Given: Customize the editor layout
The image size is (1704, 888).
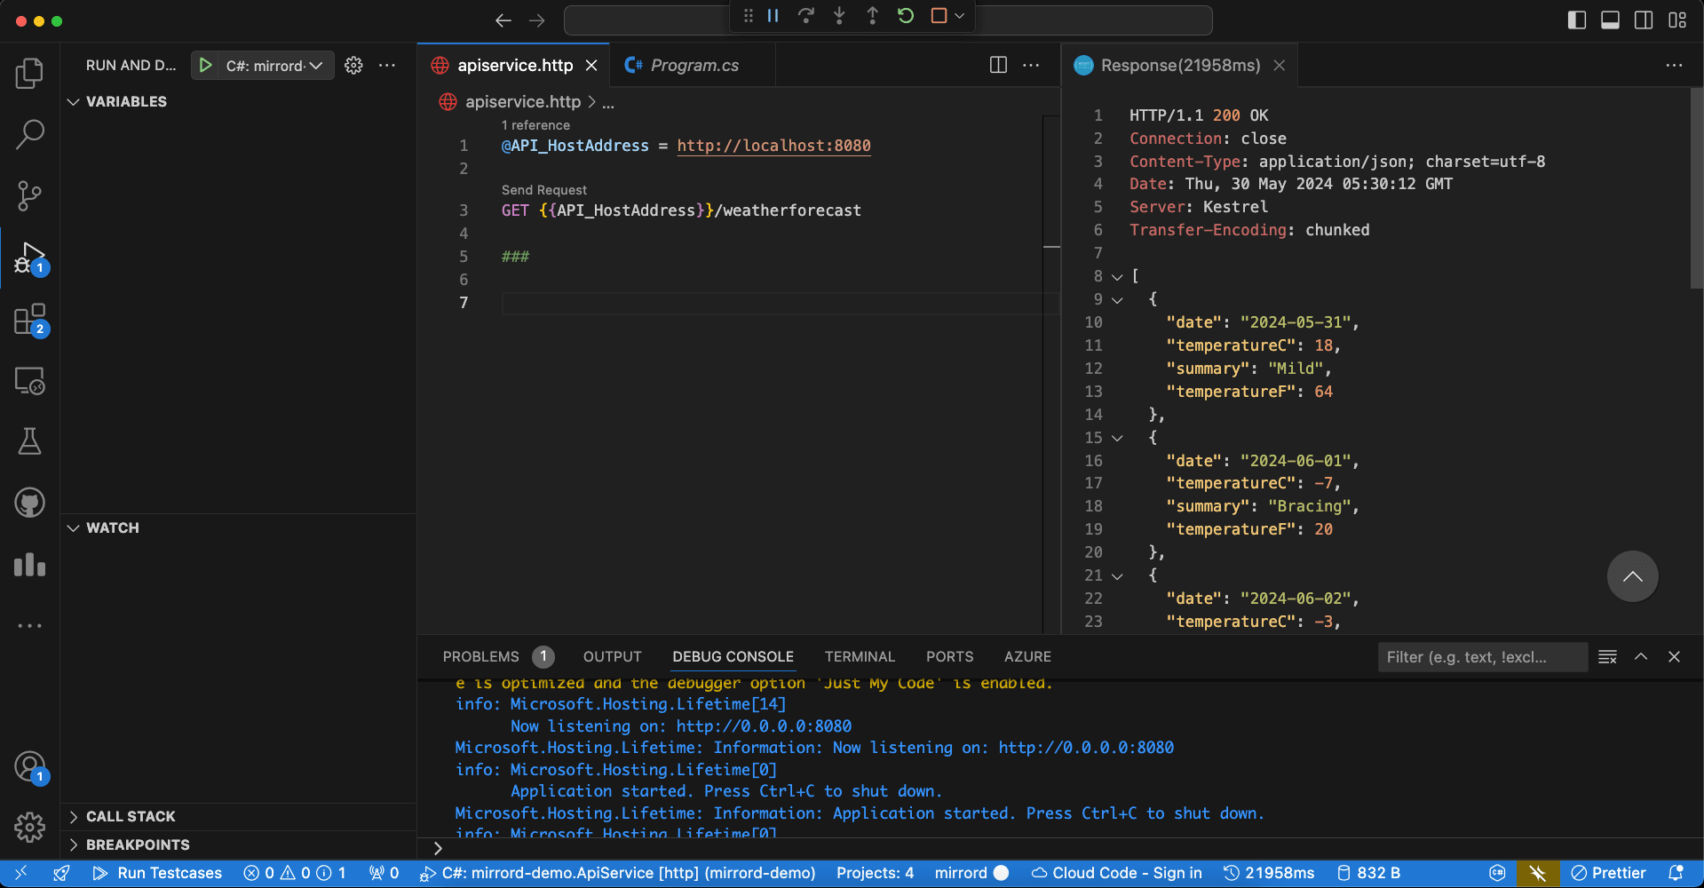Looking at the screenshot, I should click(1677, 20).
